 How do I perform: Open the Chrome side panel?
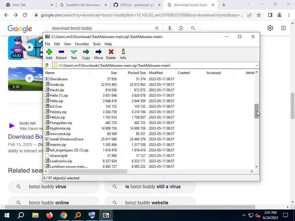pyautogui.click(x=270, y=15)
